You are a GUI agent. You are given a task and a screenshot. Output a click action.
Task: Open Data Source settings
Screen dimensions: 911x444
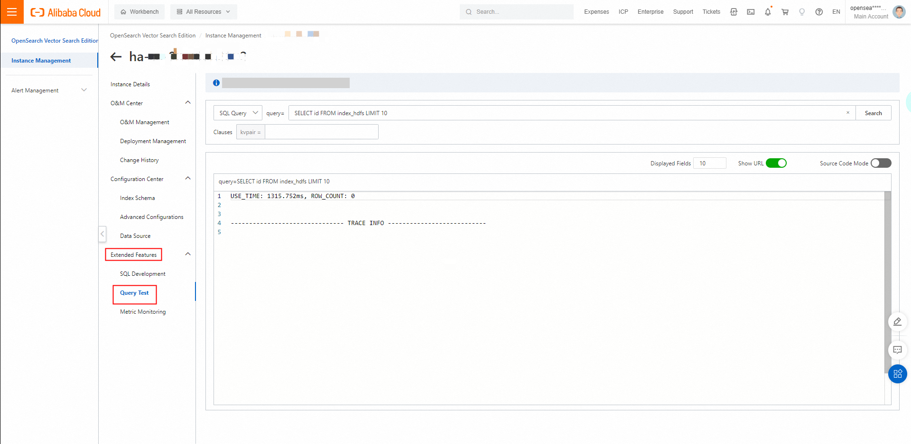click(135, 236)
